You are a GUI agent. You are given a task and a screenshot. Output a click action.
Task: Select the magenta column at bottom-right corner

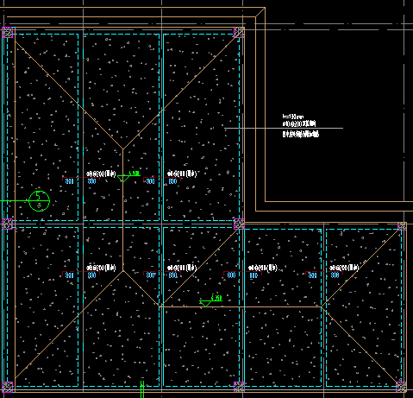click(x=401, y=387)
